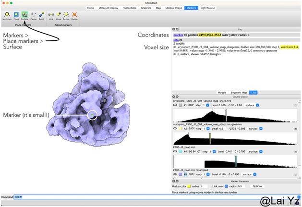
Task: Click the yellow marker on the density map
Action: pyautogui.click(x=92, y=115)
